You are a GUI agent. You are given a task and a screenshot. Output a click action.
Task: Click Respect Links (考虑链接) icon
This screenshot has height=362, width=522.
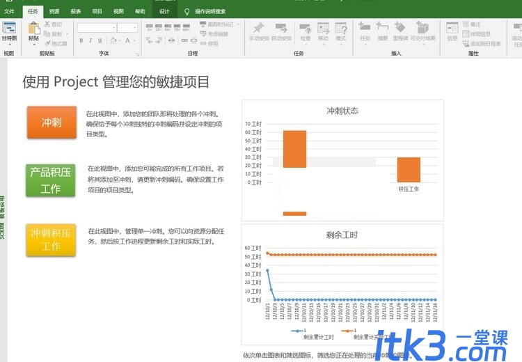203,33
